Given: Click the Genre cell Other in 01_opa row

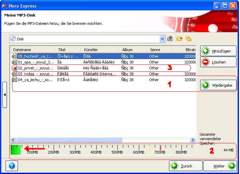Looking at the screenshot, I should pyautogui.click(x=154, y=62).
